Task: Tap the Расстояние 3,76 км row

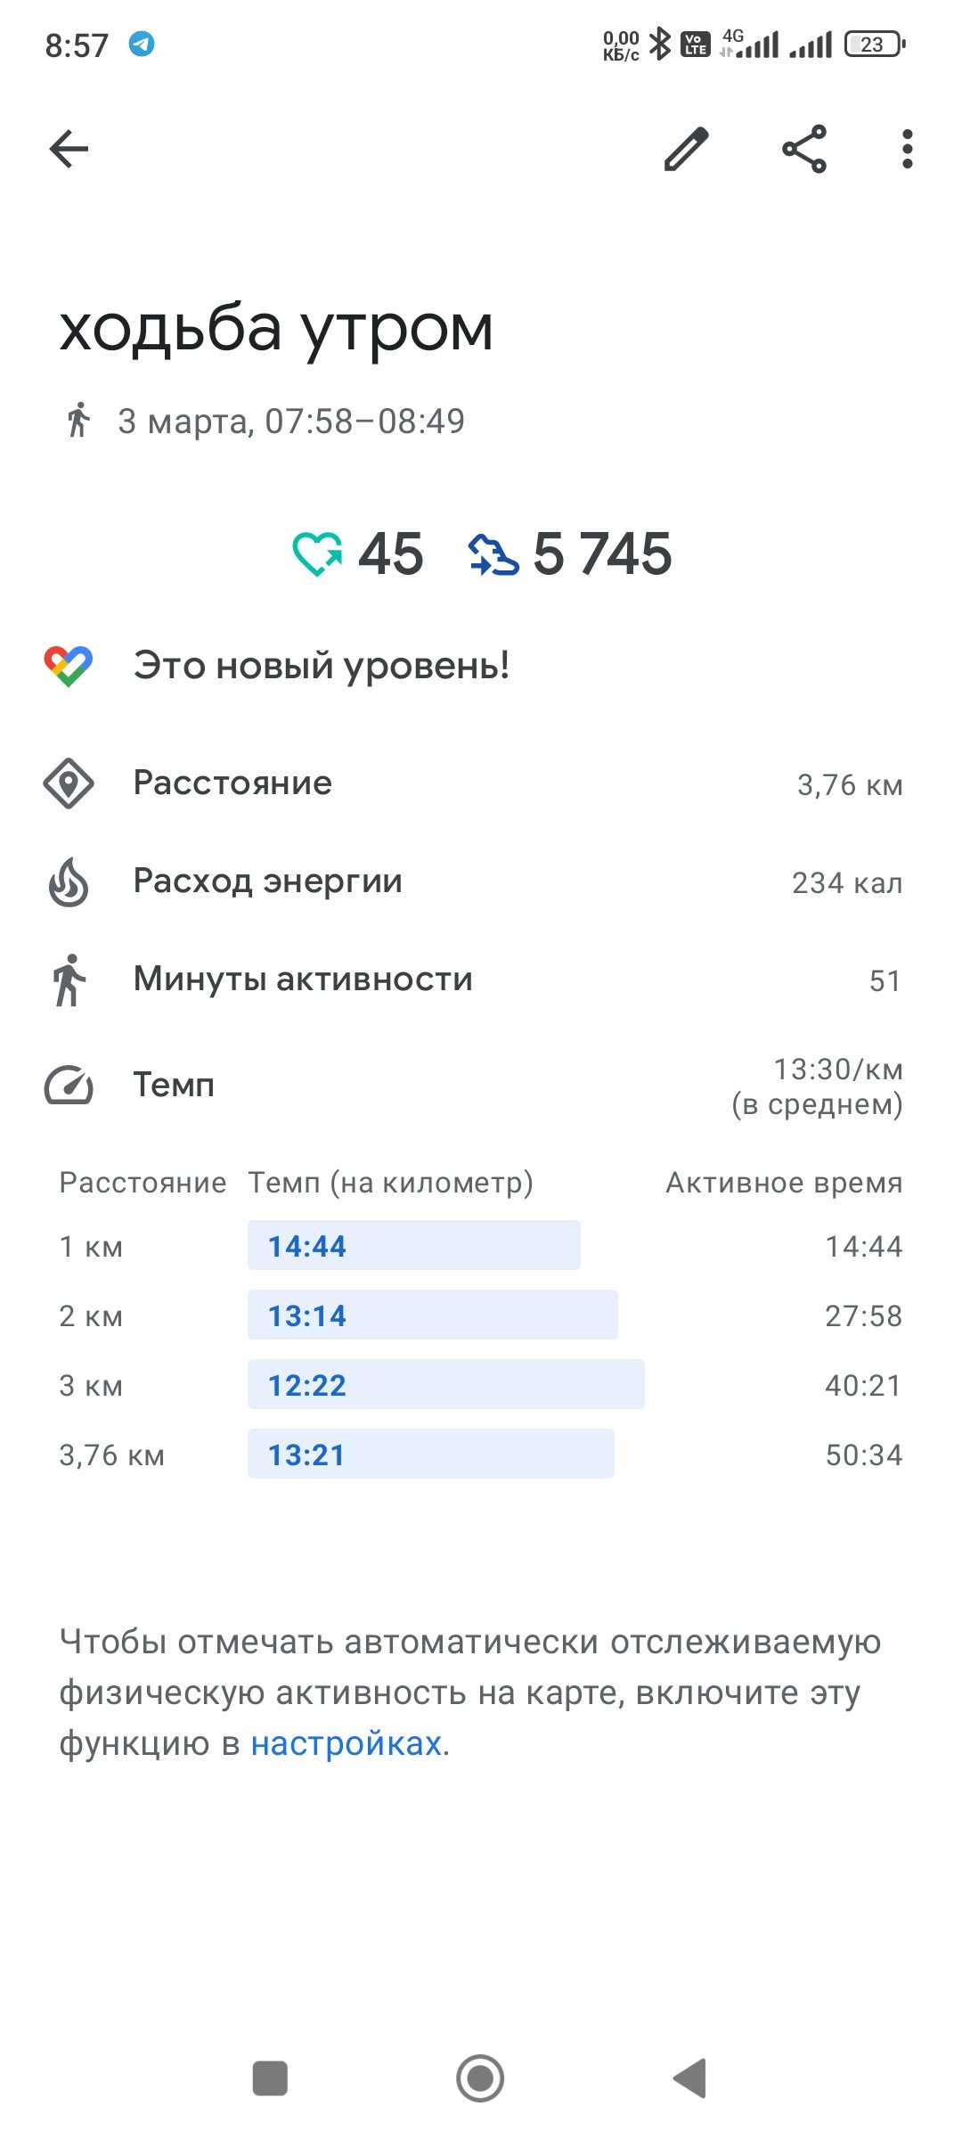Action: pos(481,784)
